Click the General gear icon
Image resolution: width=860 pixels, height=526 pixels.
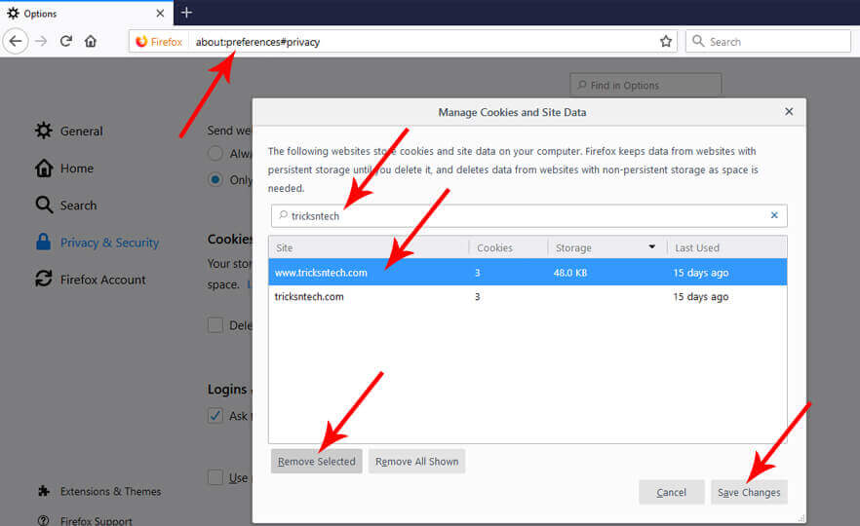44,131
